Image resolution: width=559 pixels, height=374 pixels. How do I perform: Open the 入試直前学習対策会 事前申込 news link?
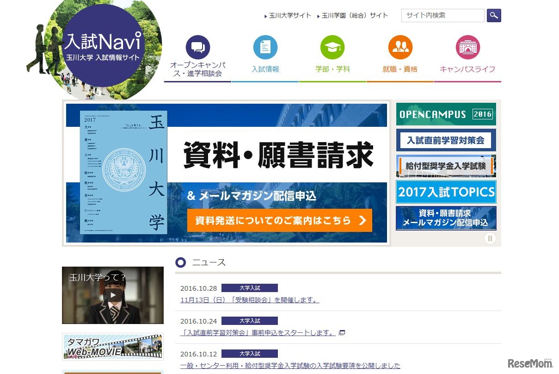(x=258, y=332)
